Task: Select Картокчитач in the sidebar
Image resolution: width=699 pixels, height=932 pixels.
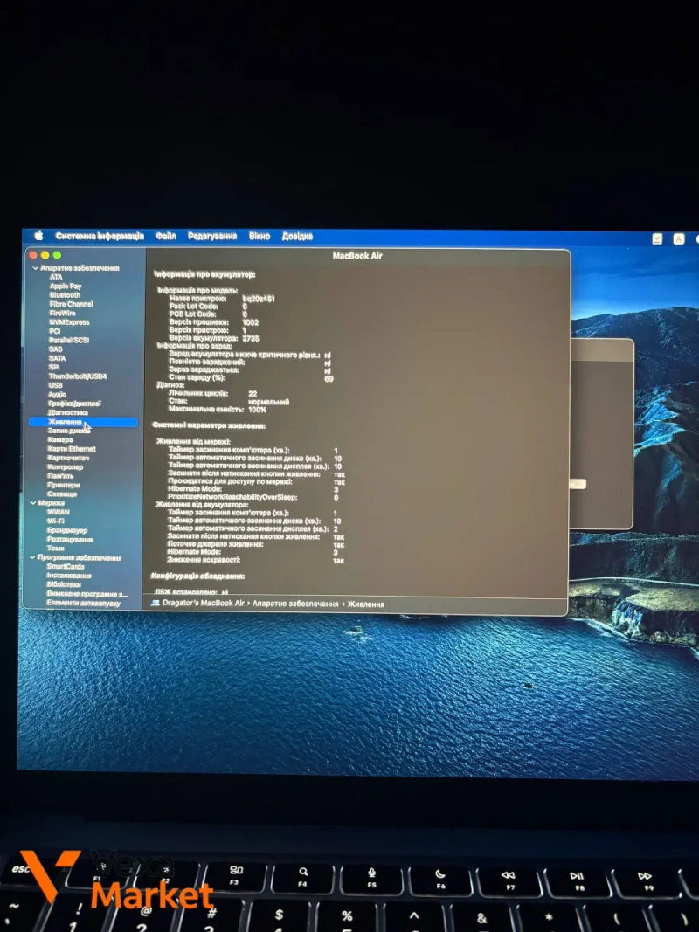Action: click(x=68, y=458)
